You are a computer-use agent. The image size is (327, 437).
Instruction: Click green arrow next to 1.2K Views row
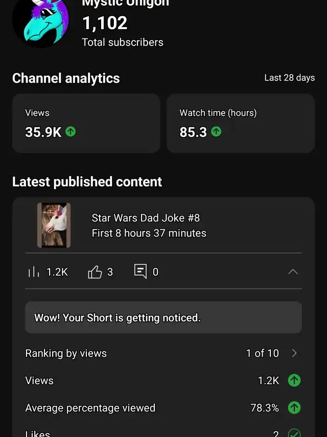294,380
